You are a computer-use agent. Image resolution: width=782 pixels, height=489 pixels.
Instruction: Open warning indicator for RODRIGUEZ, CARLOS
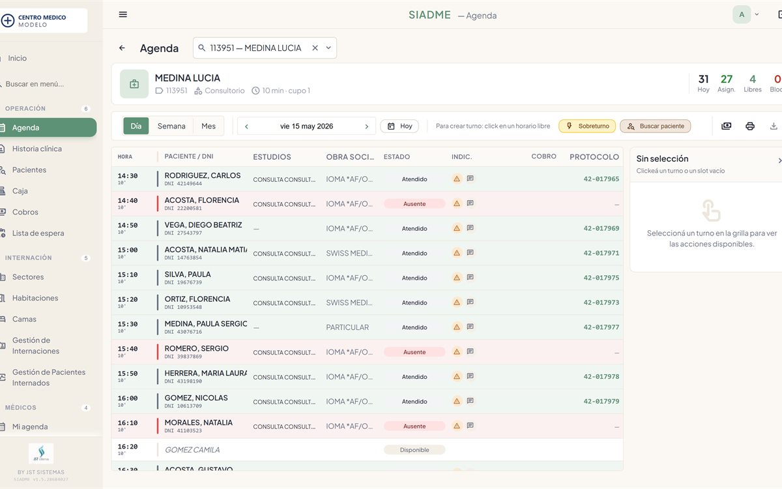pyautogui.click(x=457, y=179)
